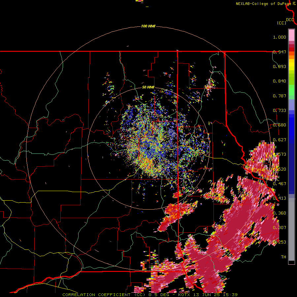Select the 0.413 scale value
297x297 pixels.
click(280, 198)
